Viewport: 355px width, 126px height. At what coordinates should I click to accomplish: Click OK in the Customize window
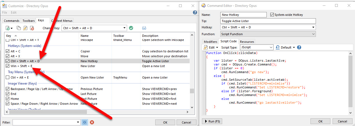(x=165, y=122)
